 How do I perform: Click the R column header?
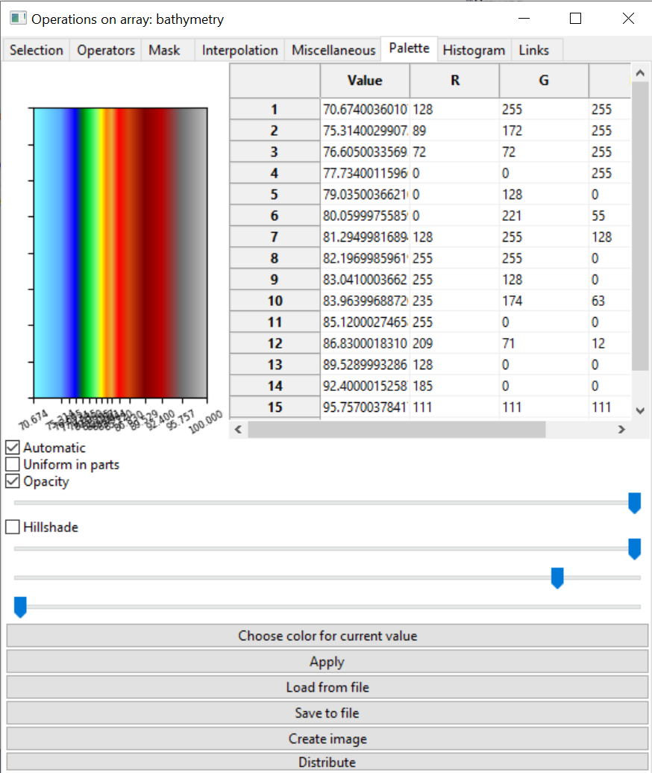(454, 81)
